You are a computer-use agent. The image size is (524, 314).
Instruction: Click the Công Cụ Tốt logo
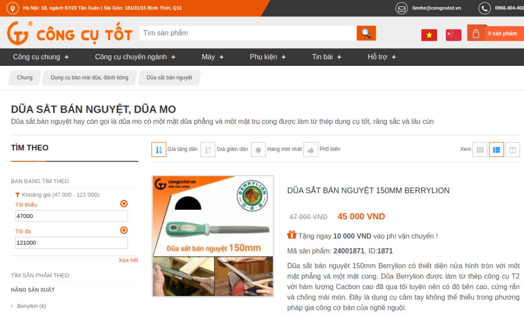[x=70, y=33]
